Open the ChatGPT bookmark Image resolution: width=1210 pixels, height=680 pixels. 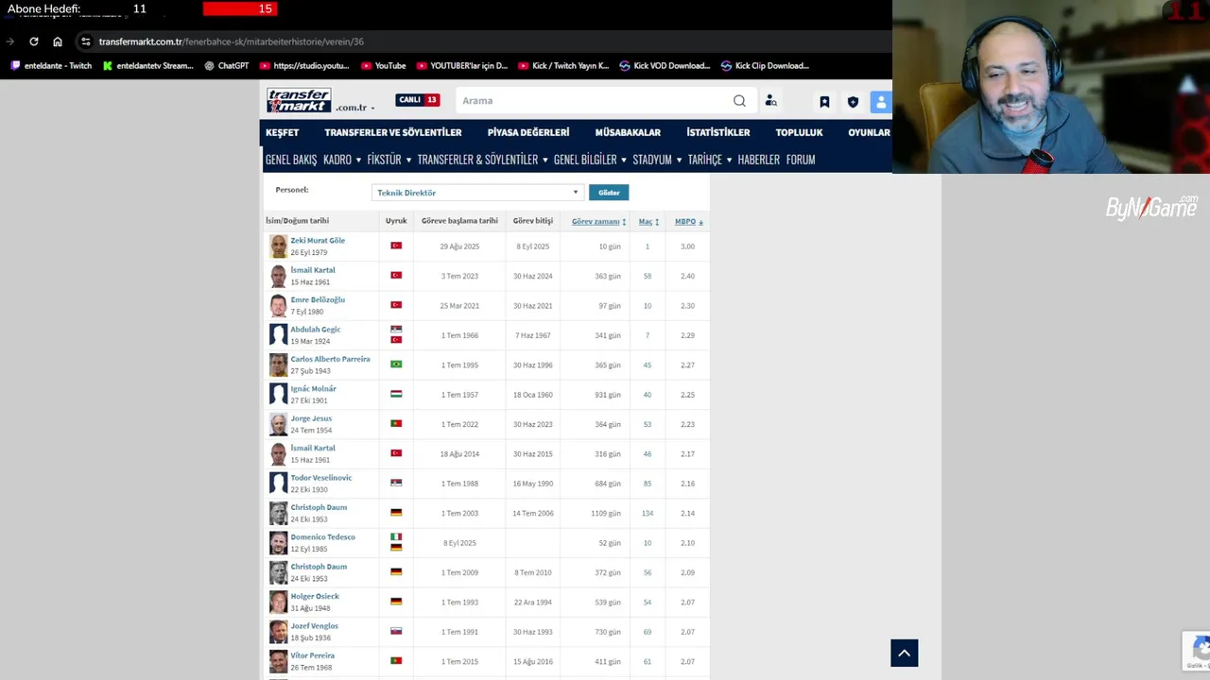226,66
